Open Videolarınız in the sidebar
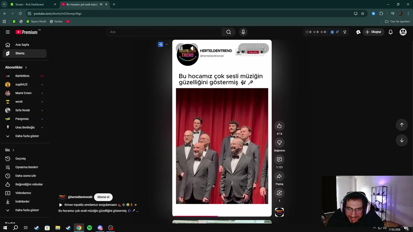The image size is (413, 232). point(25,193)
